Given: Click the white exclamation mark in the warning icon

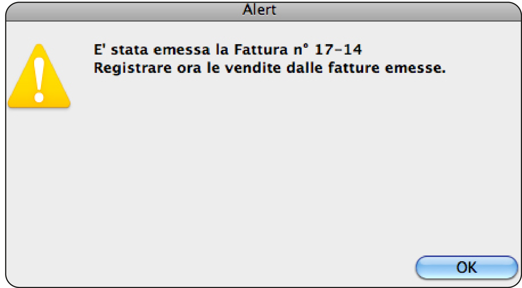Looking at the screenshot, I should pyautogui.click(x=39, y=80).
